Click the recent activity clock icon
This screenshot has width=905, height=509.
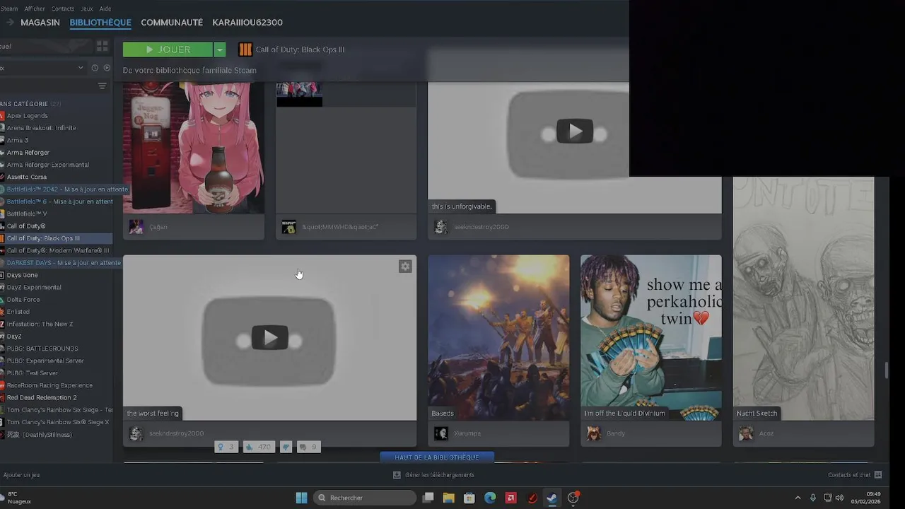tap(95, 68)
